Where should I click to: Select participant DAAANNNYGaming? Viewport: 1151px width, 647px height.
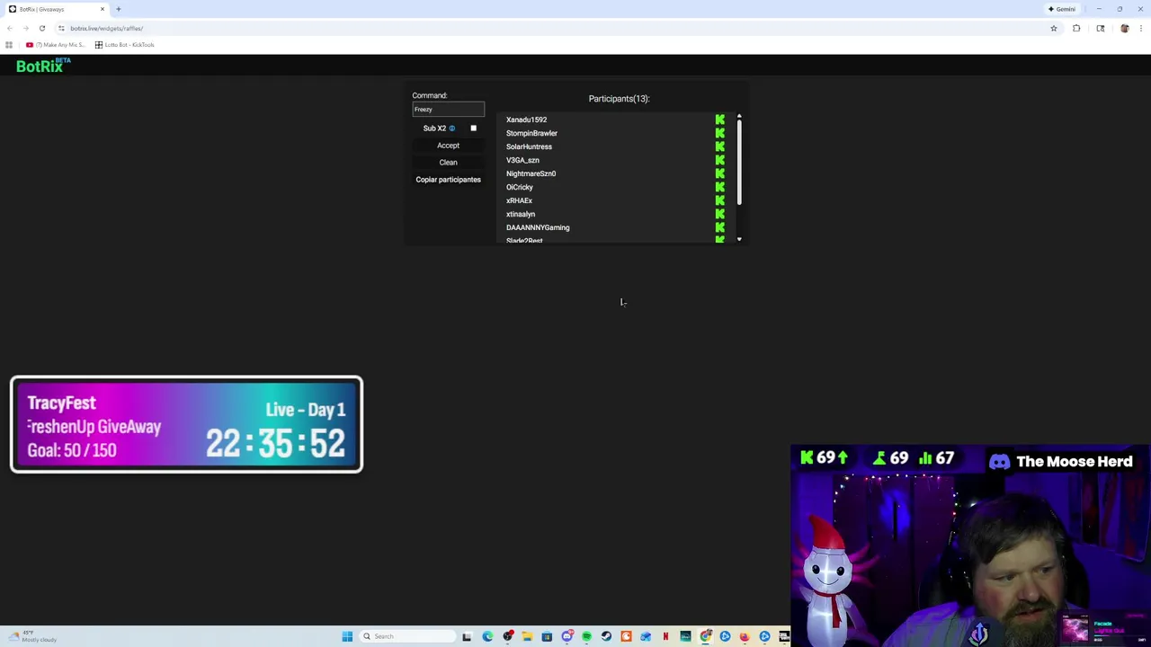pos(538,227)
